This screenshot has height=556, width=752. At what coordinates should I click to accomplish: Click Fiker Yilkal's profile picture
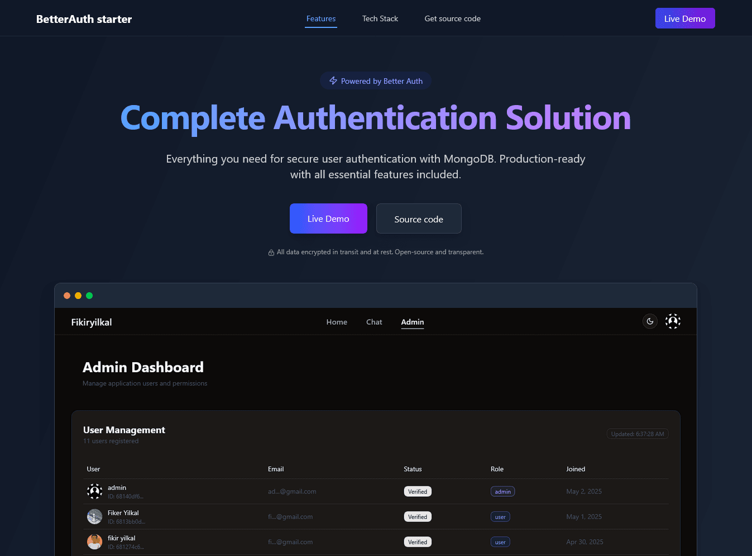[94, 516]
